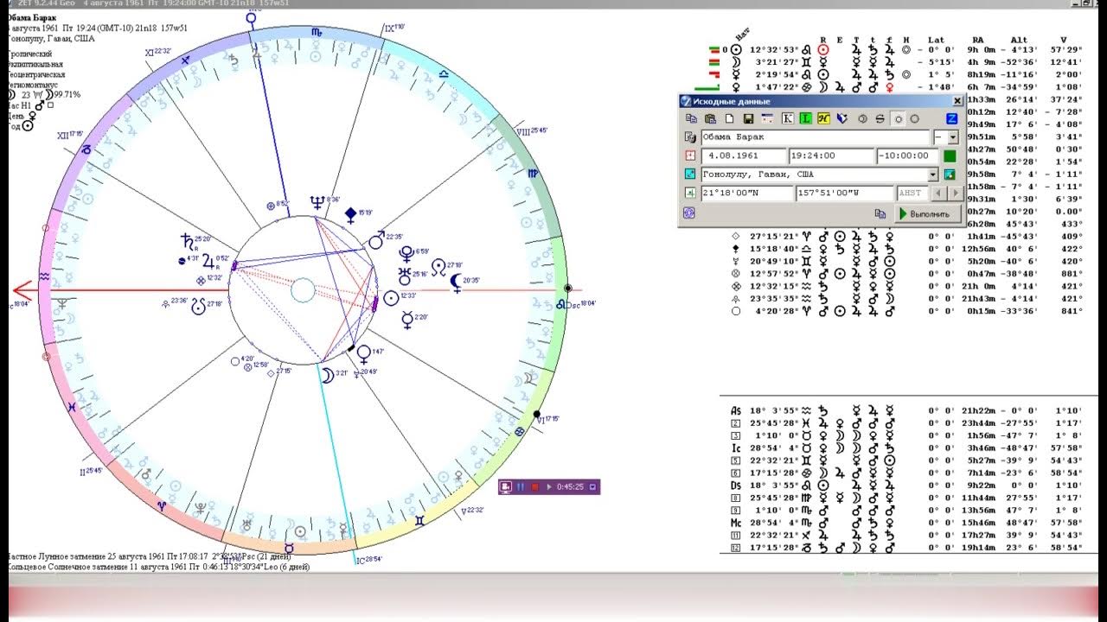Save data with the floppy disk icon

(748, 119)
